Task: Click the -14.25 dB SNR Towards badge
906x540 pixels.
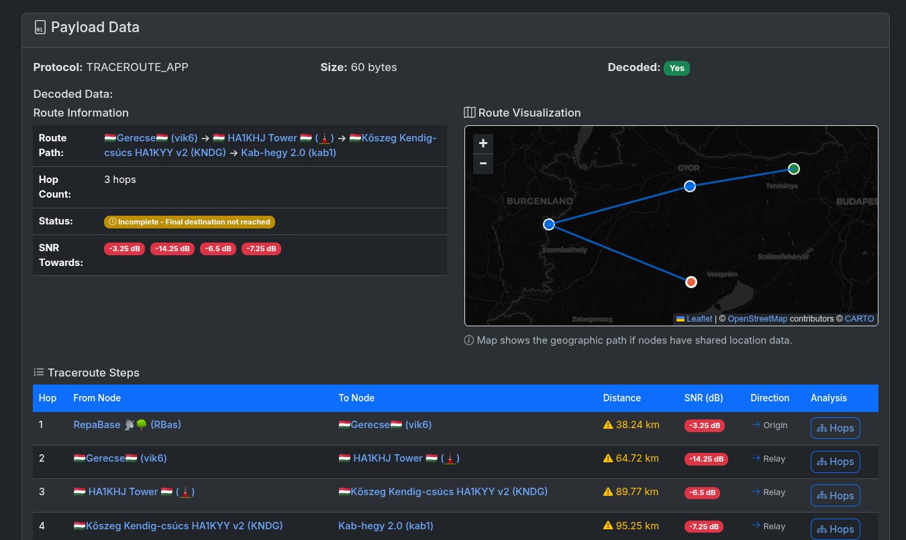Action: click(172, 249)
